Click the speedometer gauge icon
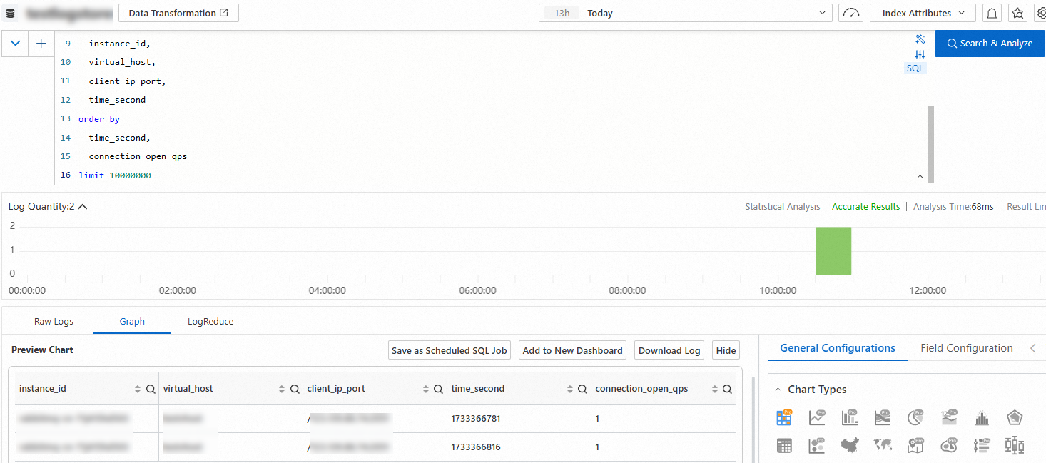The height and width of the screenshot is (463, 1046). (x=850, y=13)
